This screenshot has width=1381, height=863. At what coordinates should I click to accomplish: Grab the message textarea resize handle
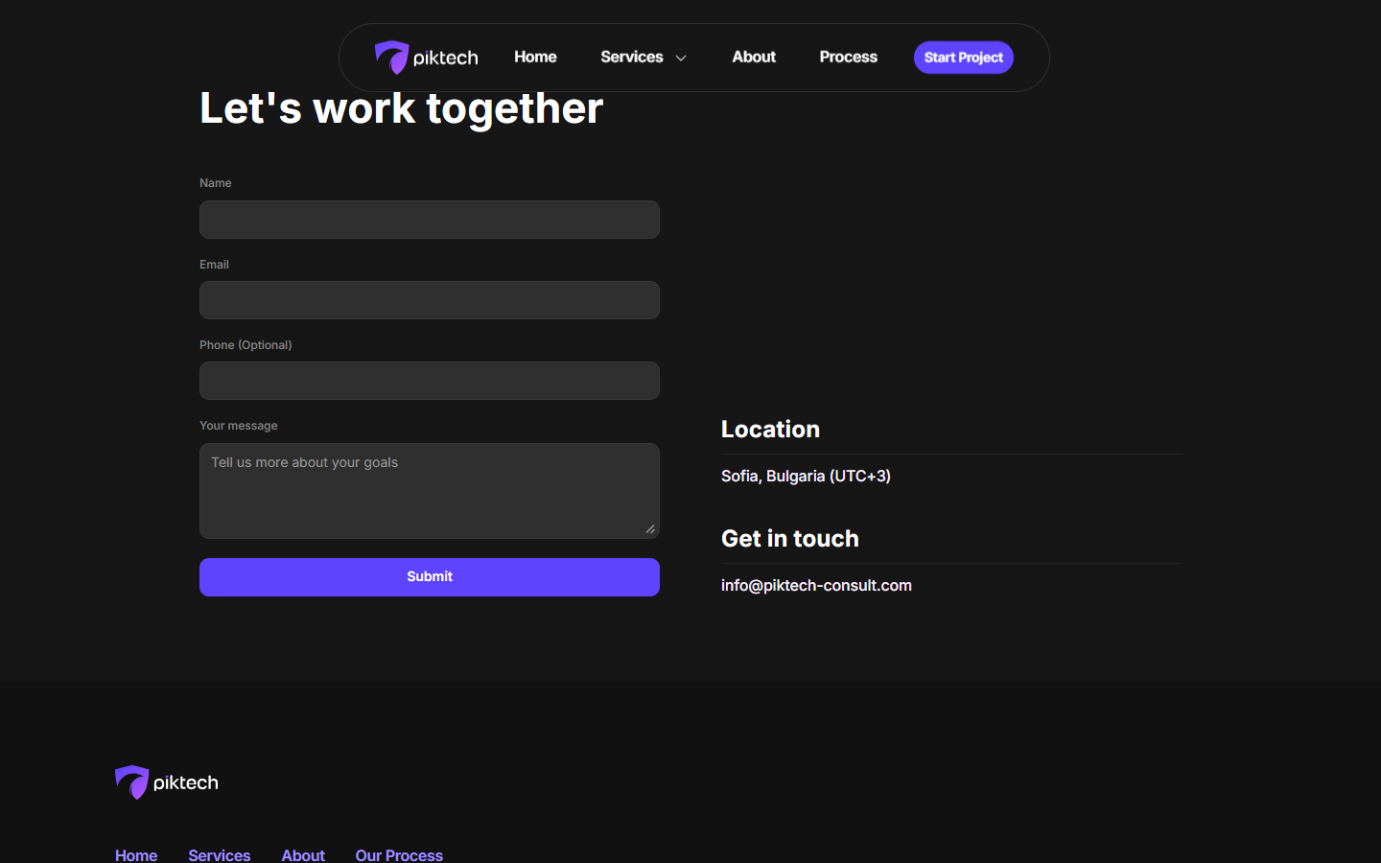(650, 529)
